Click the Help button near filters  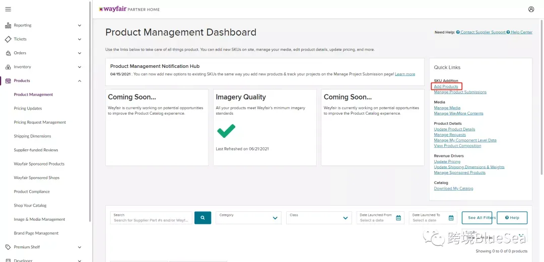point(512,218)
